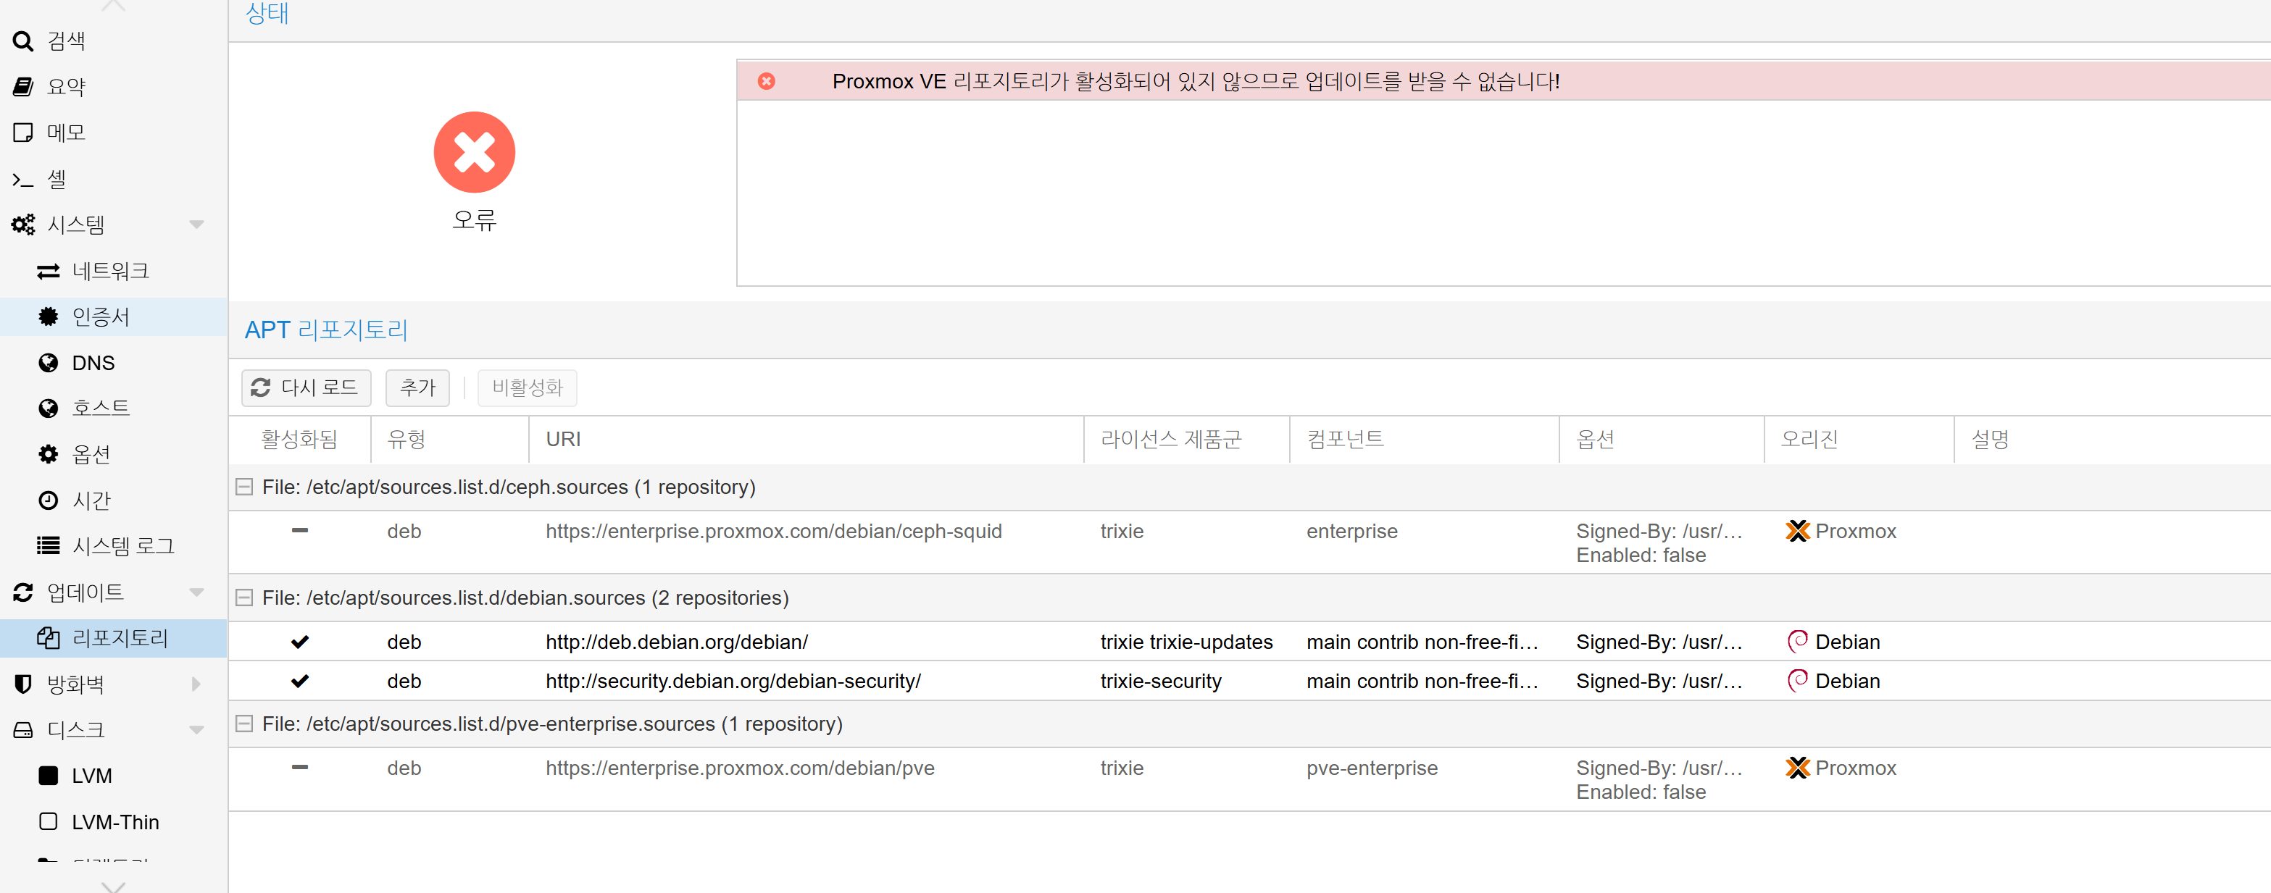
Task: Collapse the ceph.sources file group
Action: 244,487
